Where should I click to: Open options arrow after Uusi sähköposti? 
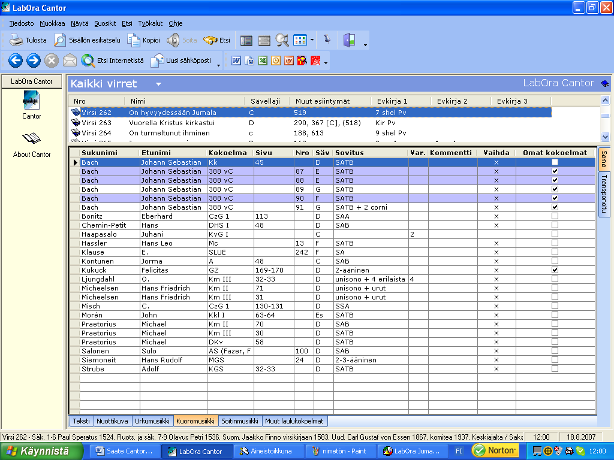218,65
